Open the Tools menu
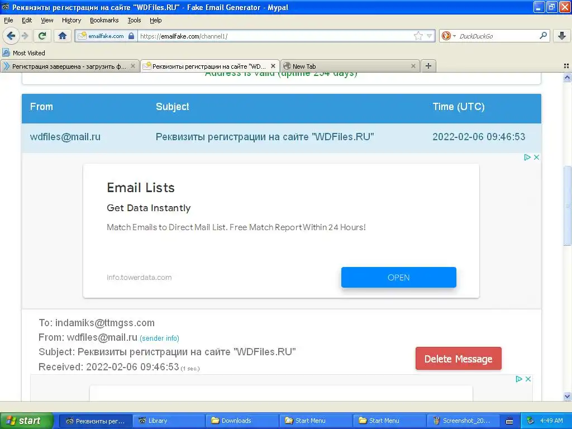This screenshot has height=429, width=572. pos(134,20)
